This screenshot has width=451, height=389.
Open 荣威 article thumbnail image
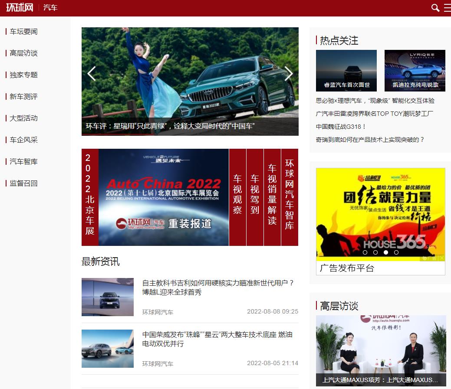point(108,349)
